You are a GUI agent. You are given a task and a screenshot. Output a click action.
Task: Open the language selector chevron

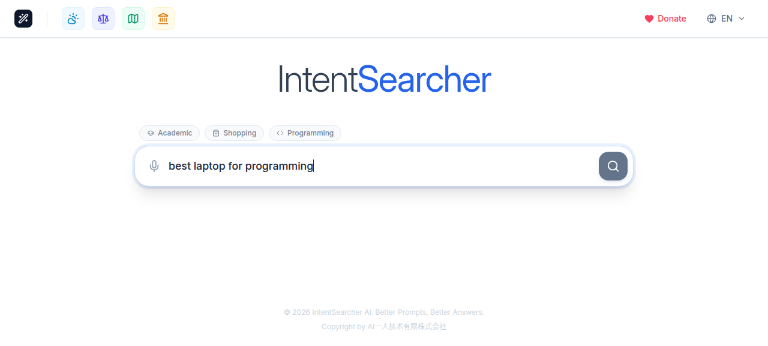pyautogui.click(x=741, y=19)
